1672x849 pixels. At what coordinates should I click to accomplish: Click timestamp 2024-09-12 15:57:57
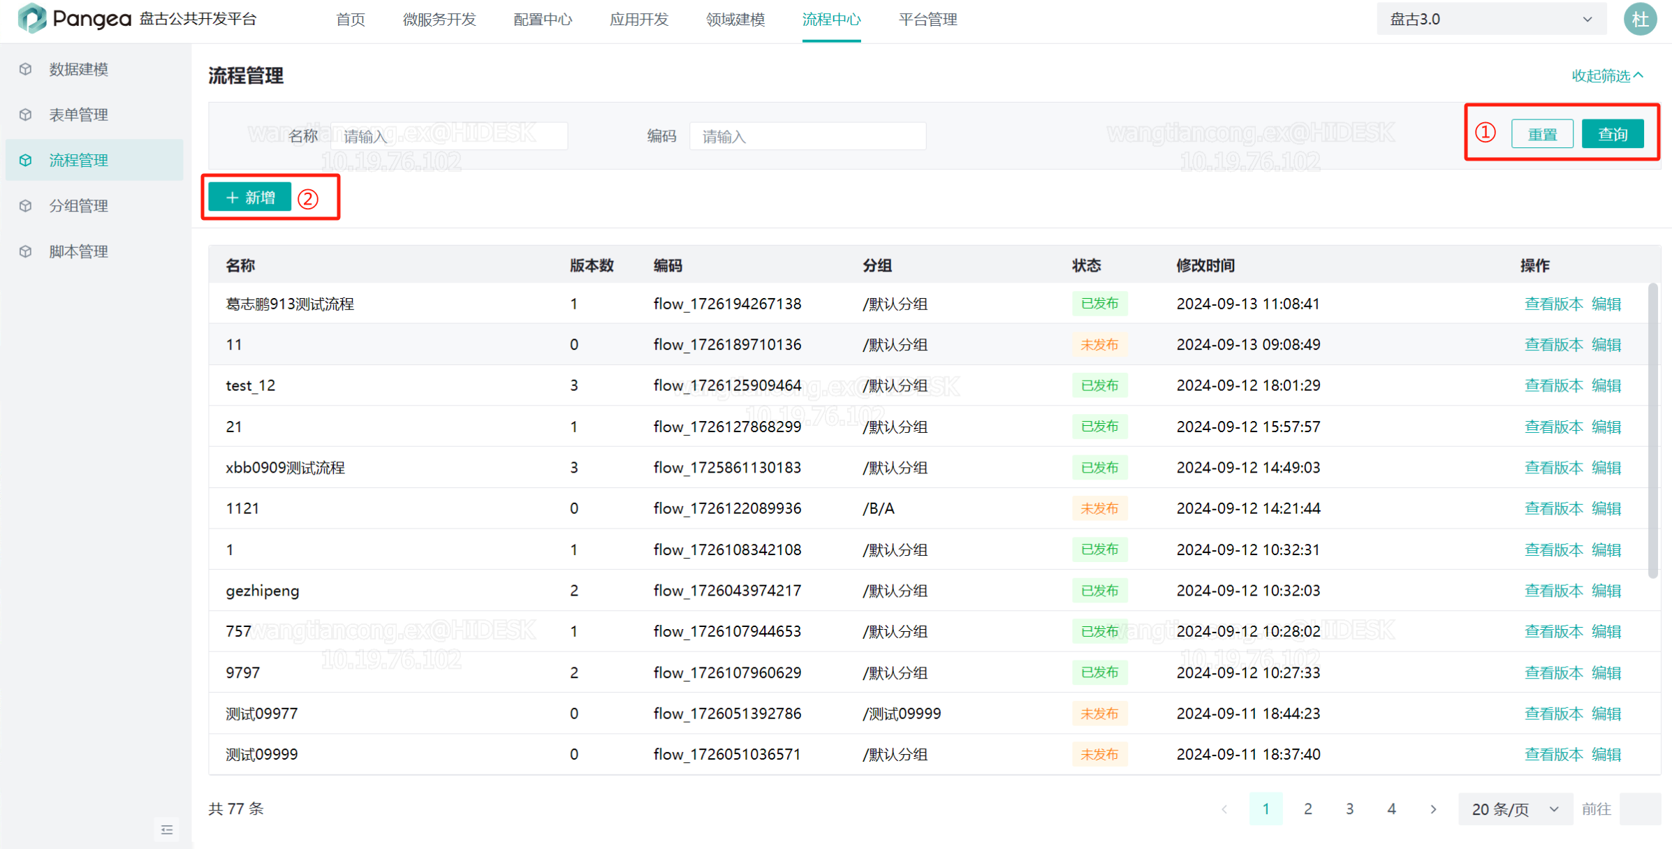point(1248,427)
